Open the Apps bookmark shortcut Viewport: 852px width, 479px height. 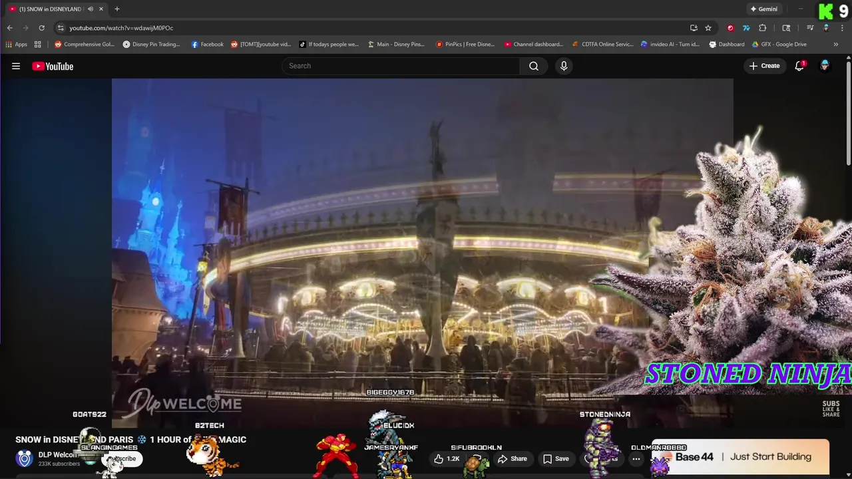point(16,45)
